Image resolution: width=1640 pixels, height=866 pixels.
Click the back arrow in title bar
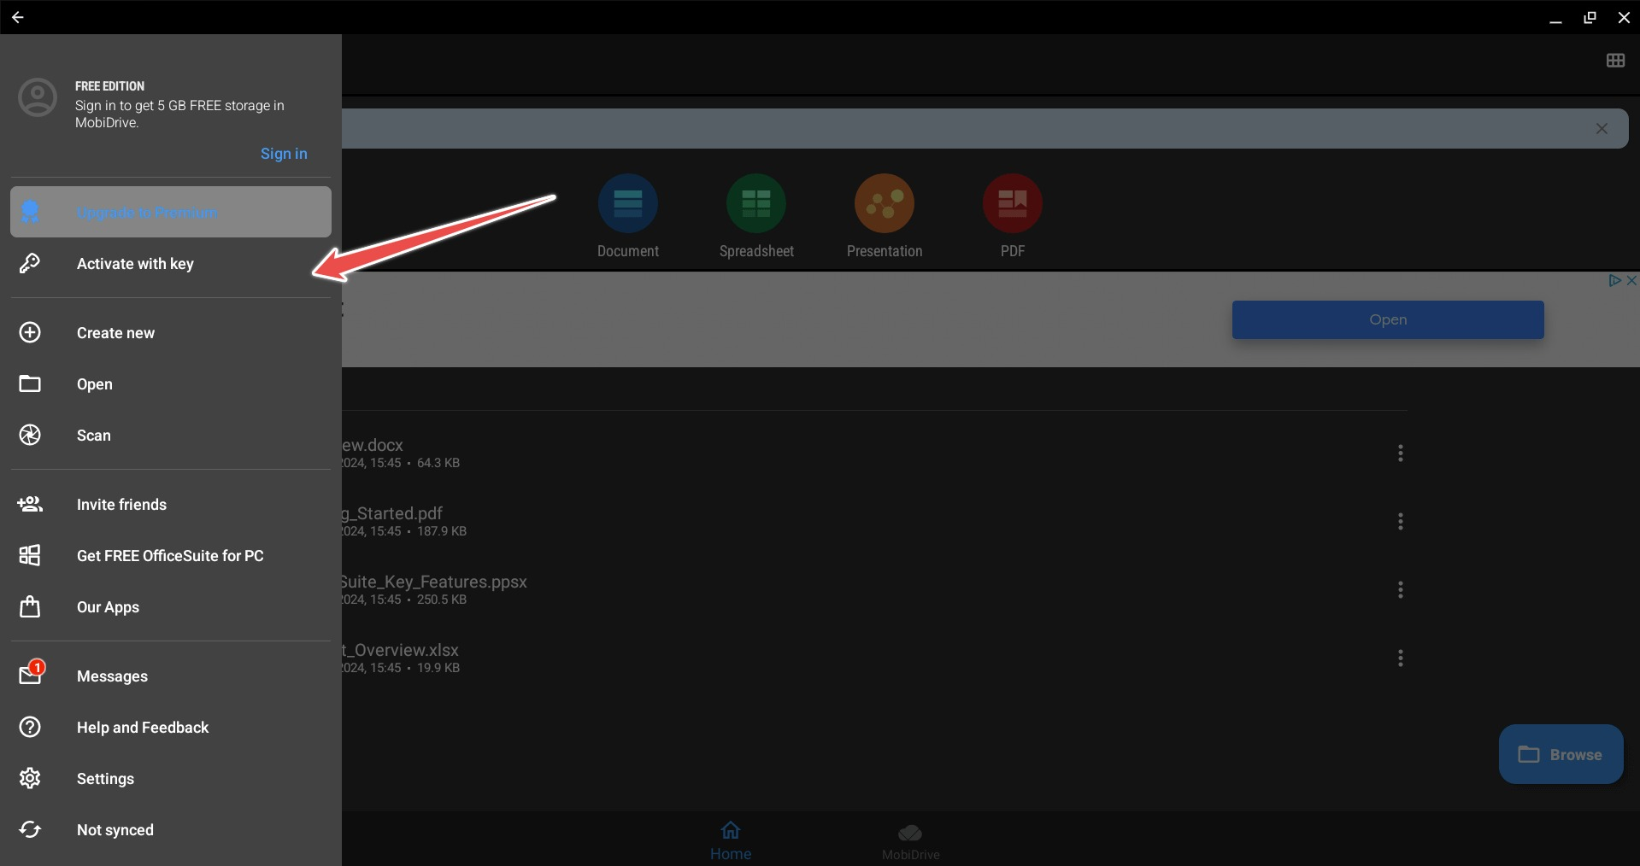[17, 17]
